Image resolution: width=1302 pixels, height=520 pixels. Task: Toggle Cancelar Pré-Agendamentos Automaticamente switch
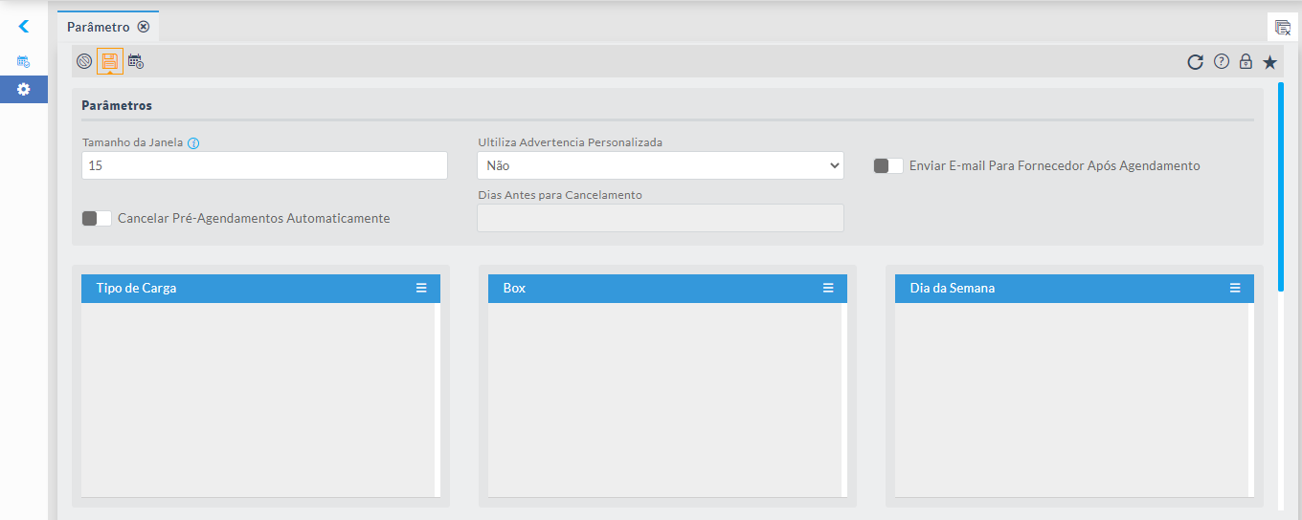point(97,218)
